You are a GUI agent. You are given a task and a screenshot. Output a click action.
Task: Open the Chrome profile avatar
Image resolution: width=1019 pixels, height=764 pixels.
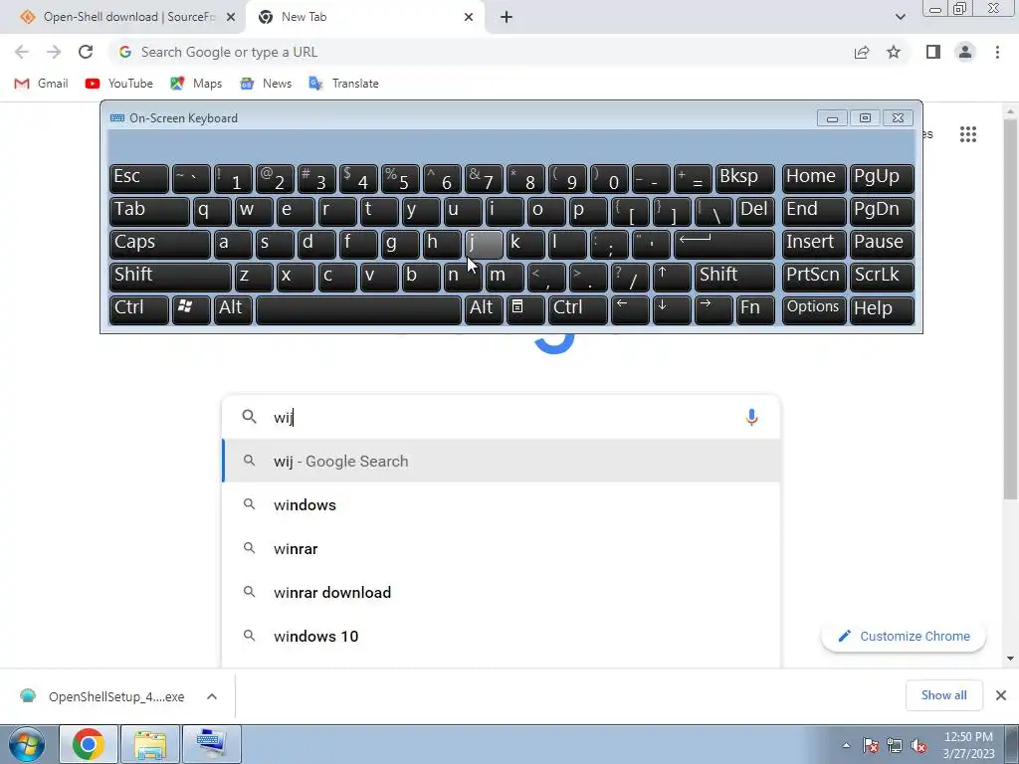coord(965,52)
